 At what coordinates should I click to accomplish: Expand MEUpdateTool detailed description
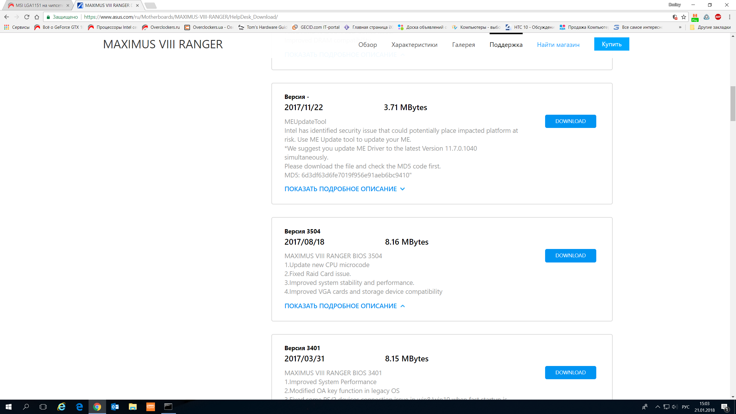coord(344,189)
